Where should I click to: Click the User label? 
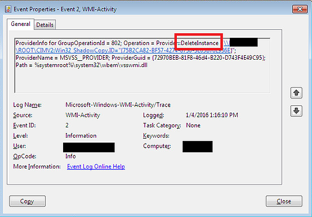pyautogui.click(x=20, y=146)
